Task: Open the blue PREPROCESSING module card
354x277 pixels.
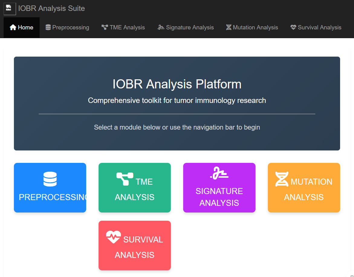Action: 50,188
